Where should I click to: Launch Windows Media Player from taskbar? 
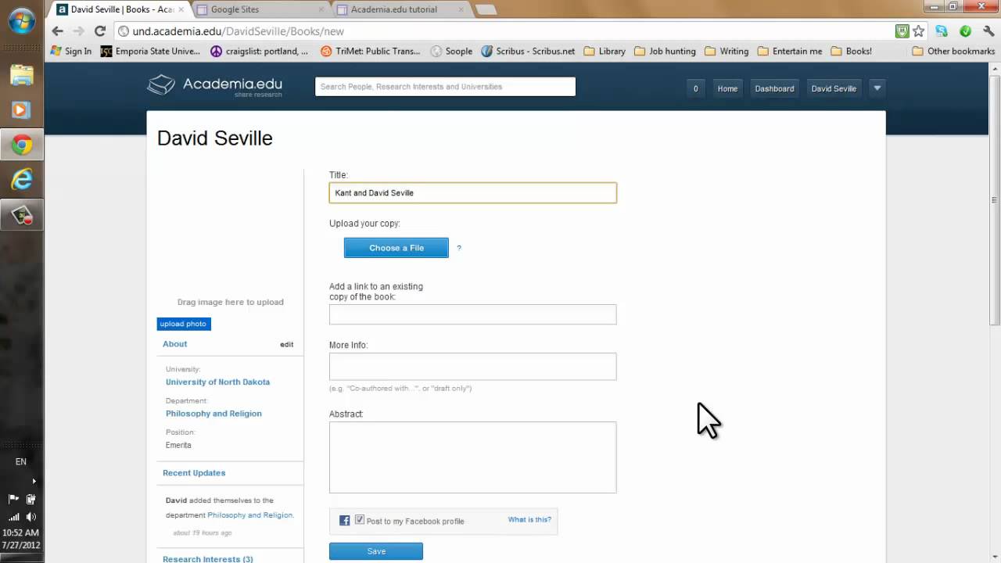tap(21, 110)
